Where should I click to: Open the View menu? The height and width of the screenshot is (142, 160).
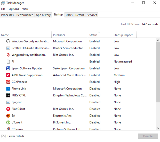25,9
